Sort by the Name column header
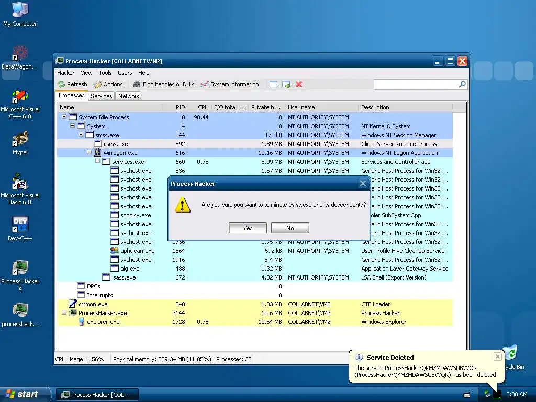536x402 pixels. coord(109,107)
